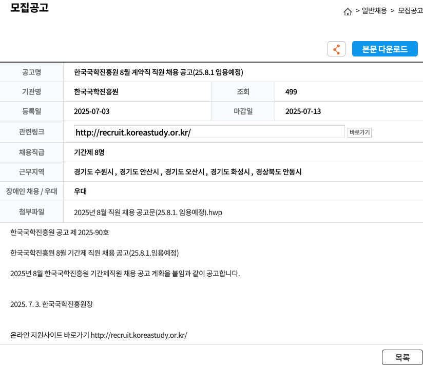Click the deadline date 2025-07-13

303,111
